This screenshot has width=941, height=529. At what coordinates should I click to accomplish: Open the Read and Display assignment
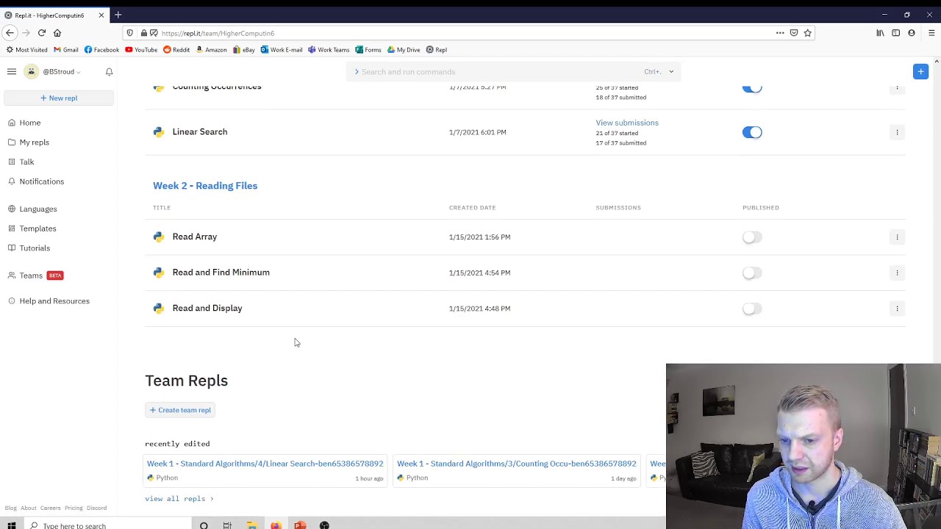[x=207, y=309]
